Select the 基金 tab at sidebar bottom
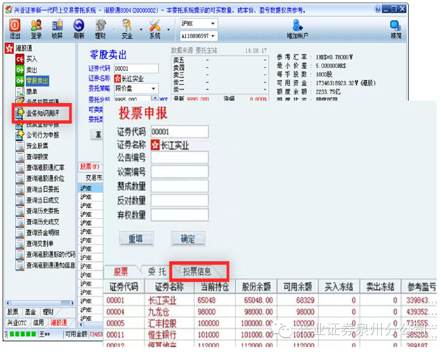The width and height of the screenshot is (441, 352). [30, 312]
